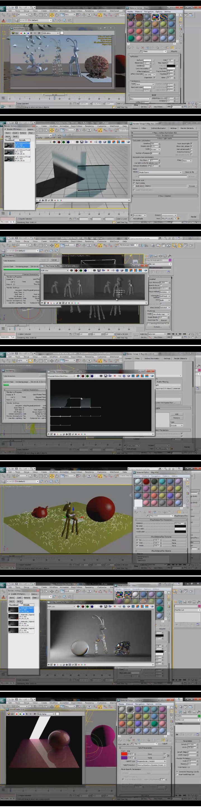Click red Front:Side swatch in CarPaint Falloff Parameters
This screenshot has width=201, height=809.
[x=124, y=754]
